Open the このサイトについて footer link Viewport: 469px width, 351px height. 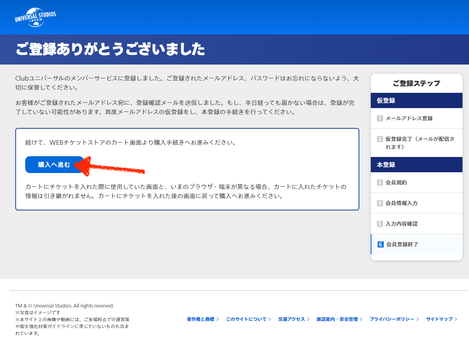248,319
